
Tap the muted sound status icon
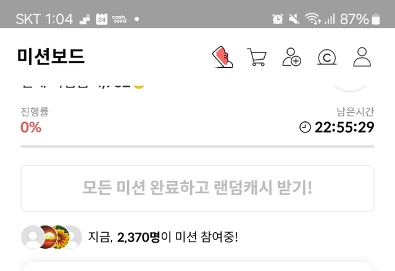click(294, 19)
